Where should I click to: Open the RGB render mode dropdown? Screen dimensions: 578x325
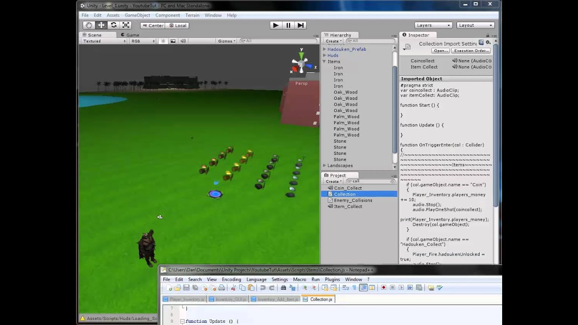point(143,41)
